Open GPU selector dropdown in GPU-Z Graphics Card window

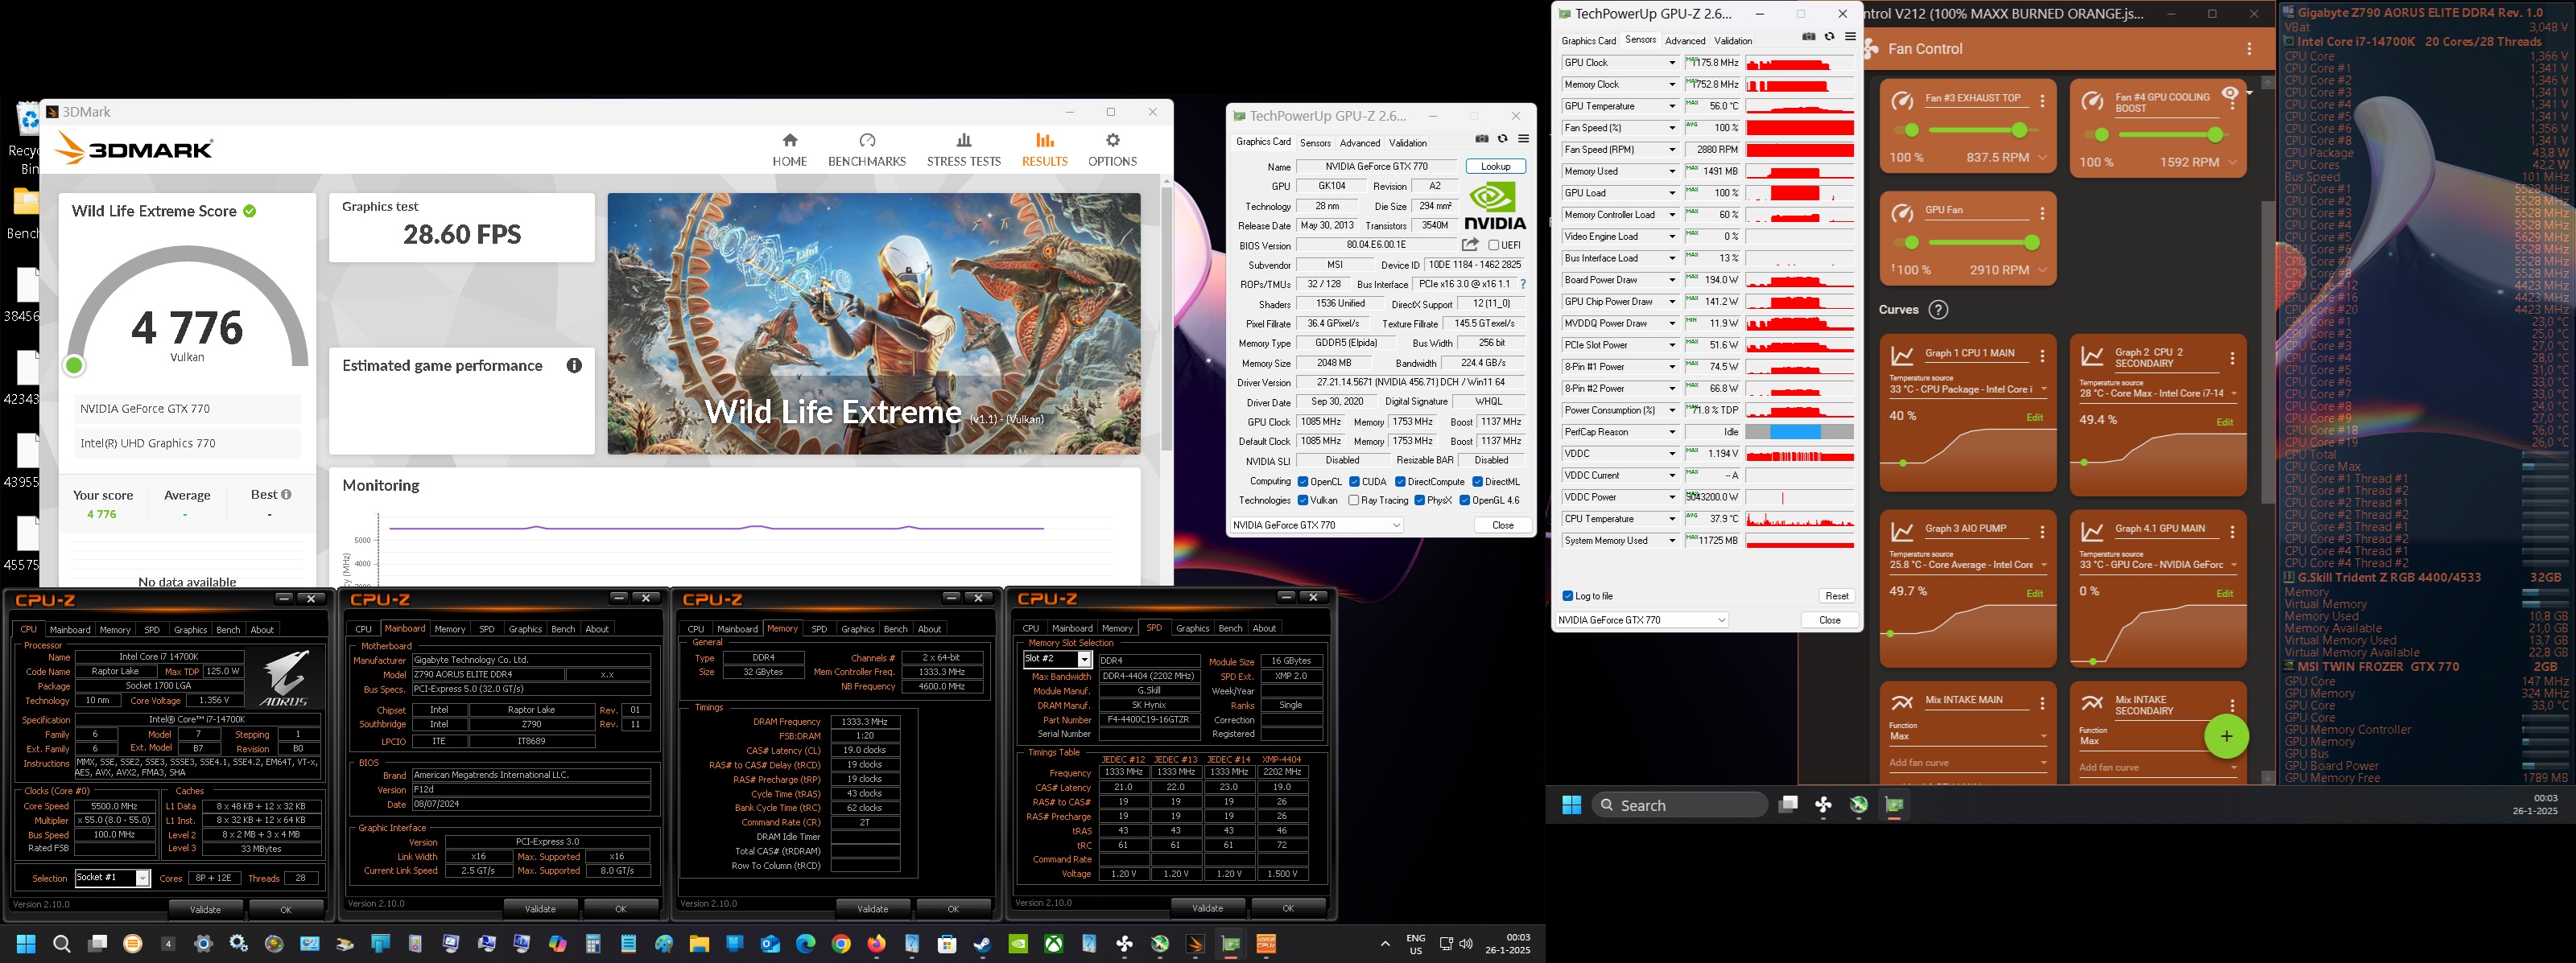pos(1316,525)
